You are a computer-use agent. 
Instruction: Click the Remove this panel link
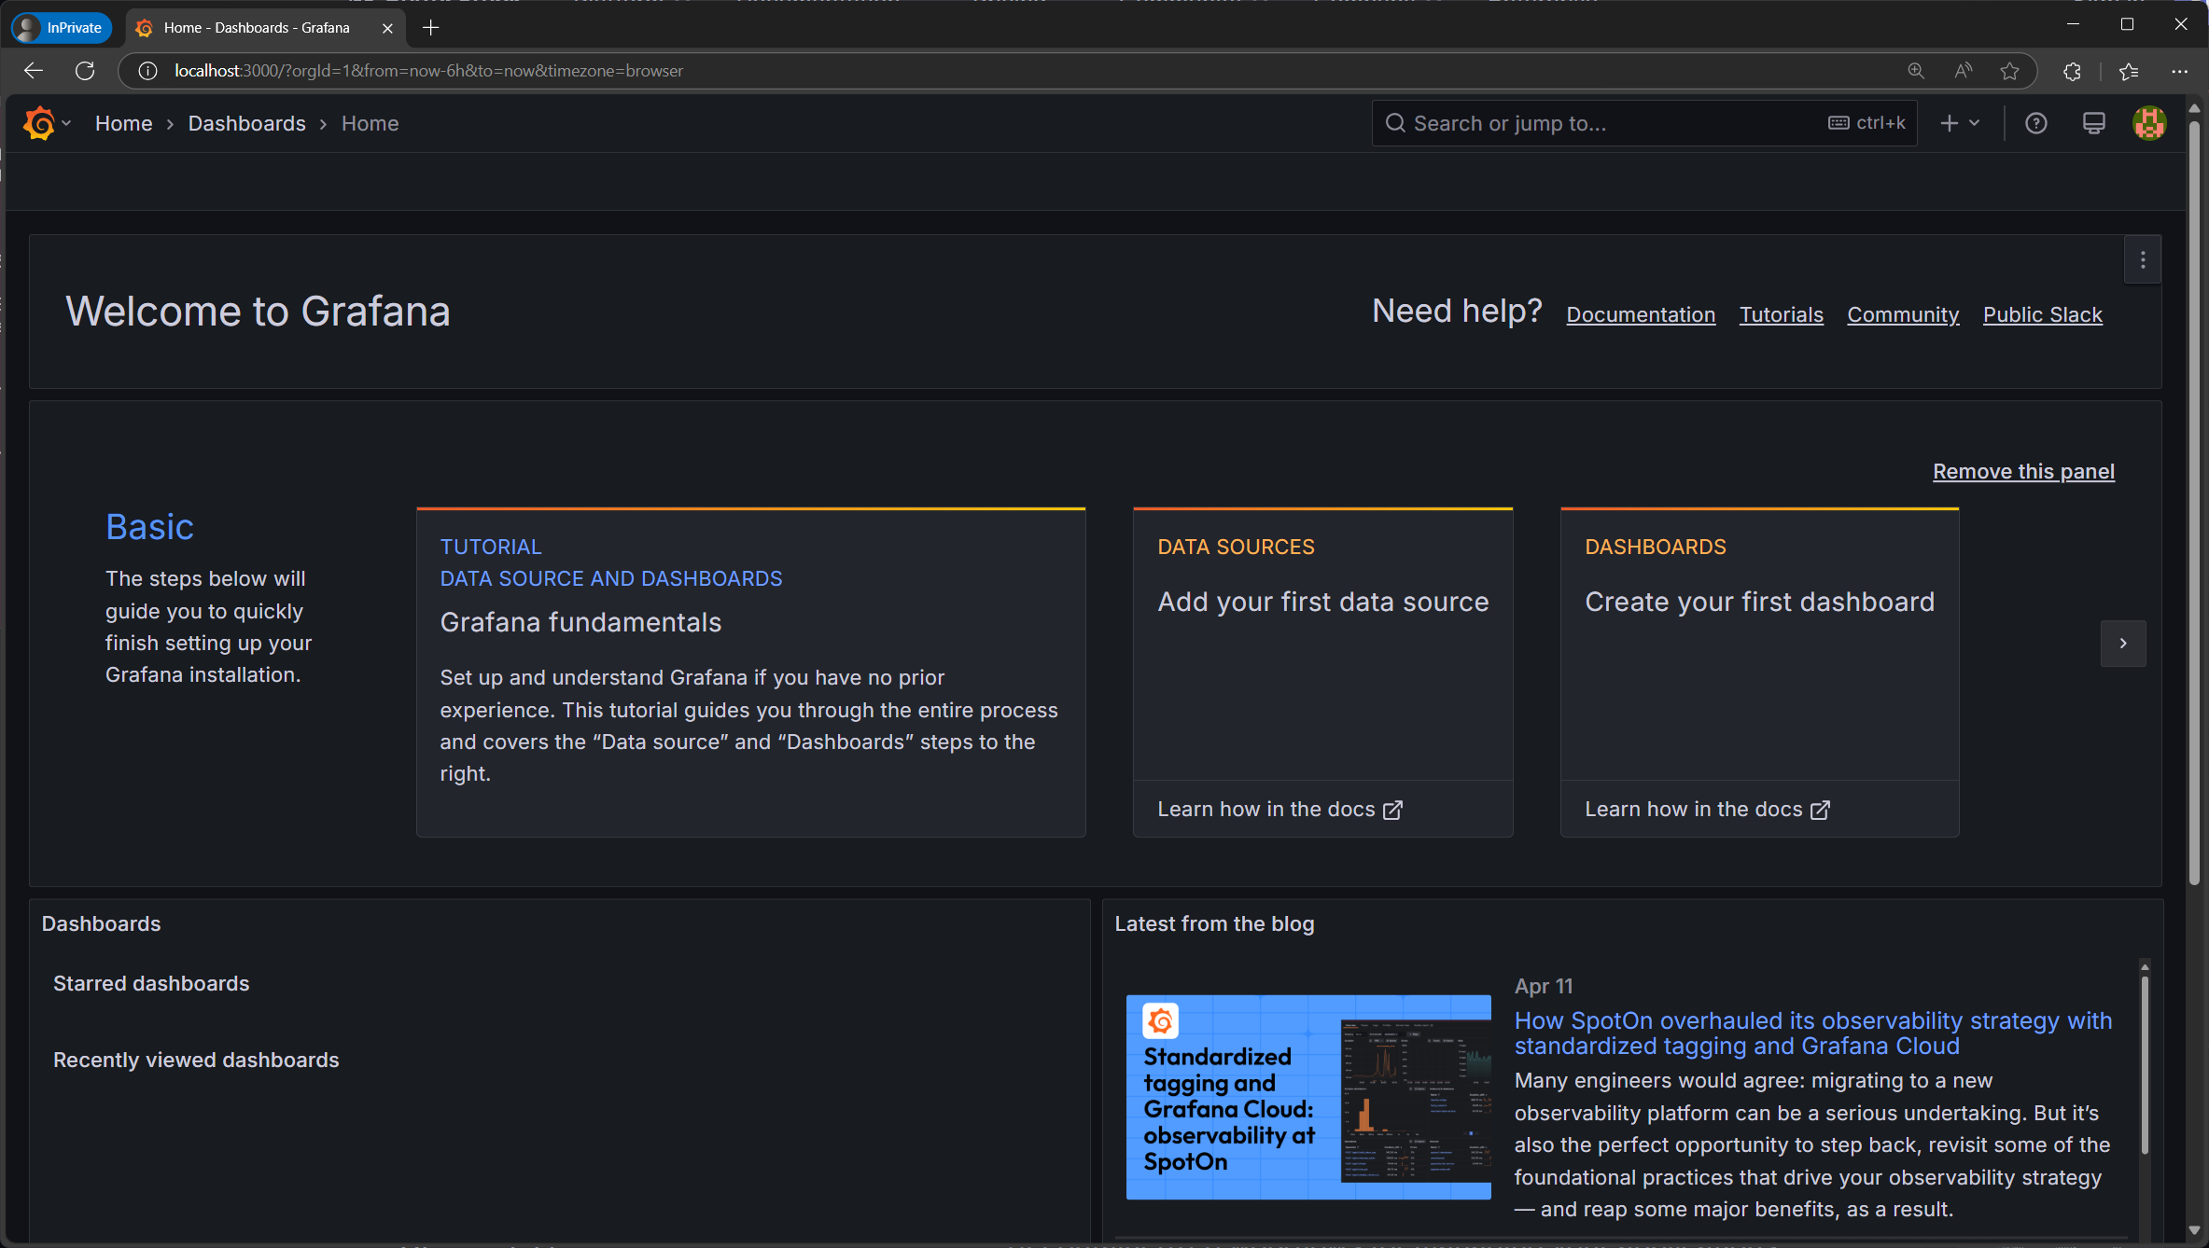pyautogui.click(x=2022, y=471)
